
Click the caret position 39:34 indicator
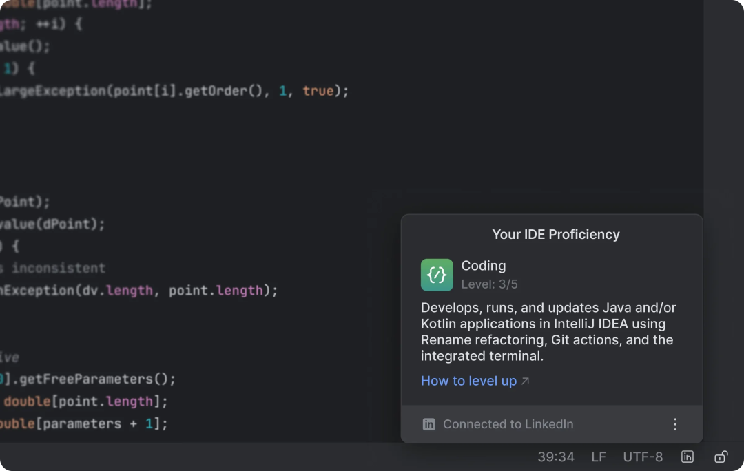click(x=556, y=457)
